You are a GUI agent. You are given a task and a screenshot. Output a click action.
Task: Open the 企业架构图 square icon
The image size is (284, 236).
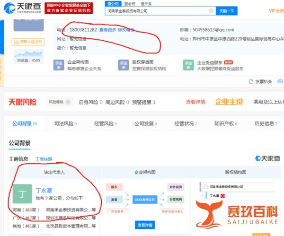tap(59, 65)
